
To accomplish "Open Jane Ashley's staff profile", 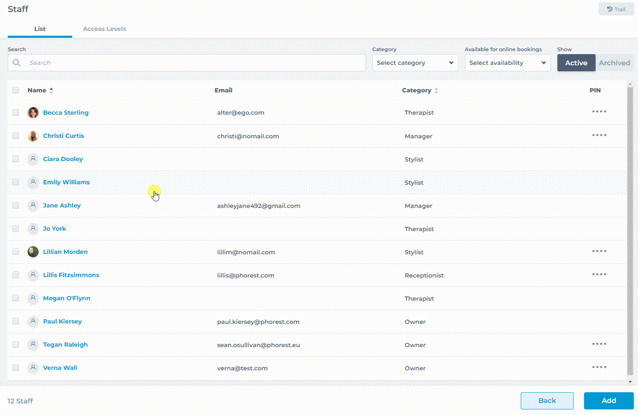I will tap(62, 205).
